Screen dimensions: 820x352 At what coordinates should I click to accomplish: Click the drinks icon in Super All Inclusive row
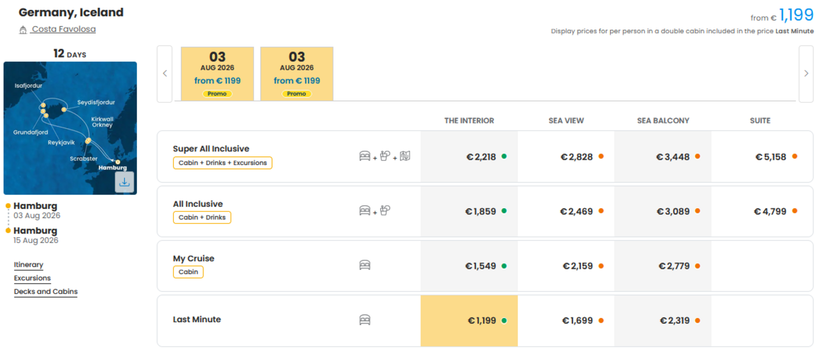pyautogui.click(x=385, y=156)
